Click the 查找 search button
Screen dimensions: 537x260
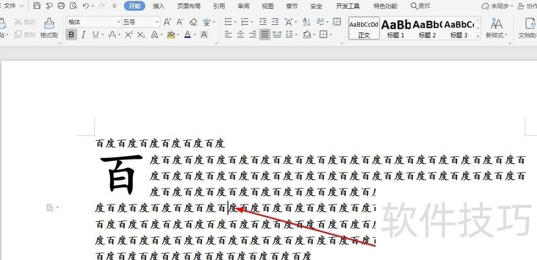click(421, 6)
